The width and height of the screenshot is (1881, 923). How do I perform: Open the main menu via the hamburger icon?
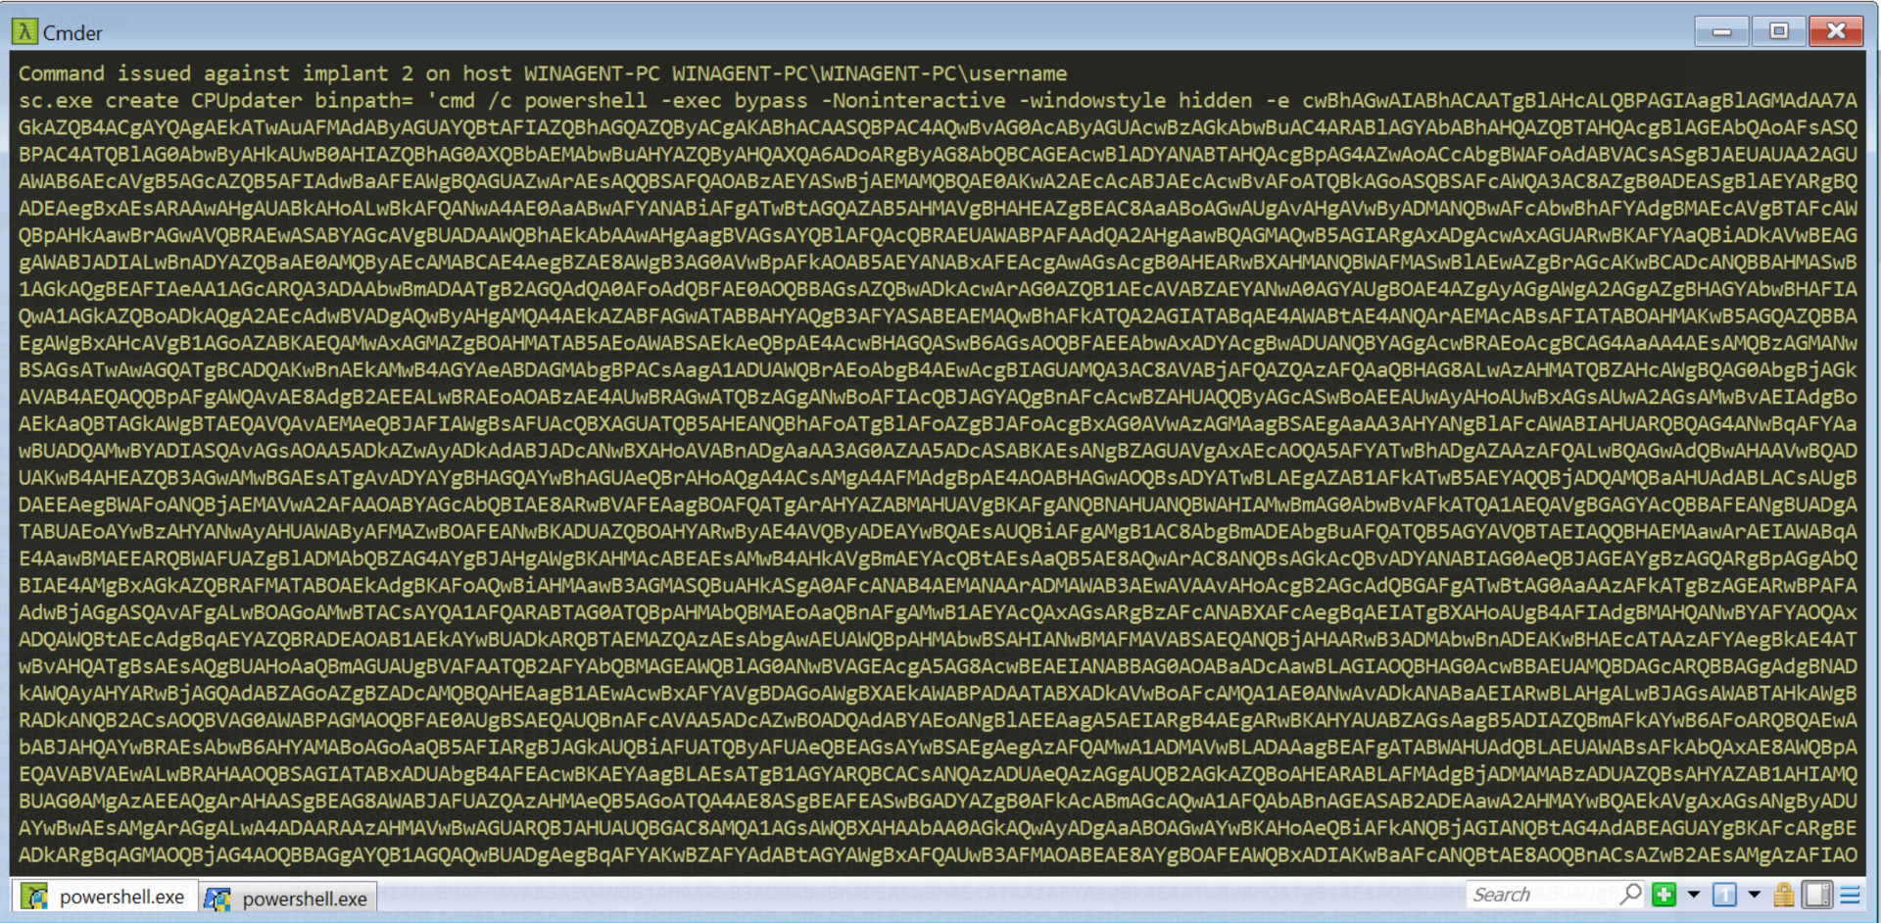tap(1848, 894)
